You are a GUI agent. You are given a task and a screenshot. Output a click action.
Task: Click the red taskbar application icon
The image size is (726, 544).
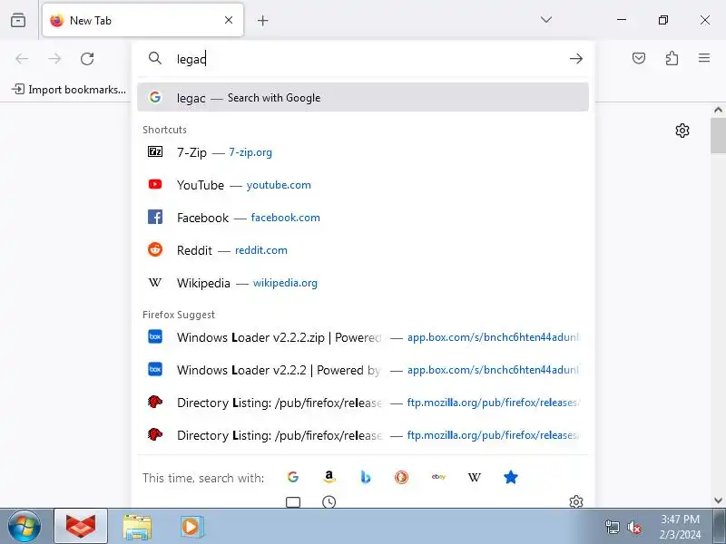81,526
